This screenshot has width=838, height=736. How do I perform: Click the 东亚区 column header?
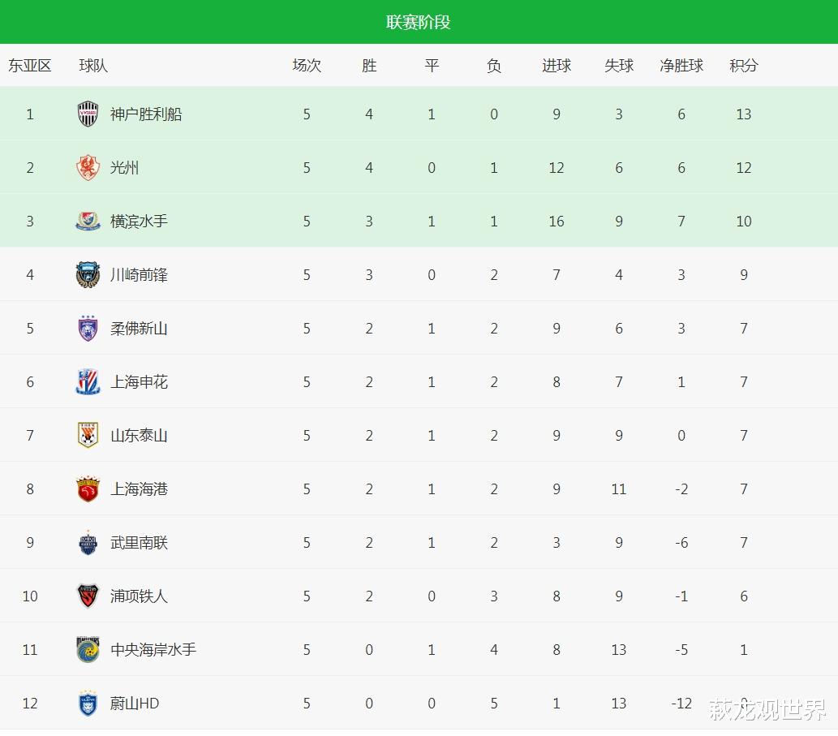[30, 66]
